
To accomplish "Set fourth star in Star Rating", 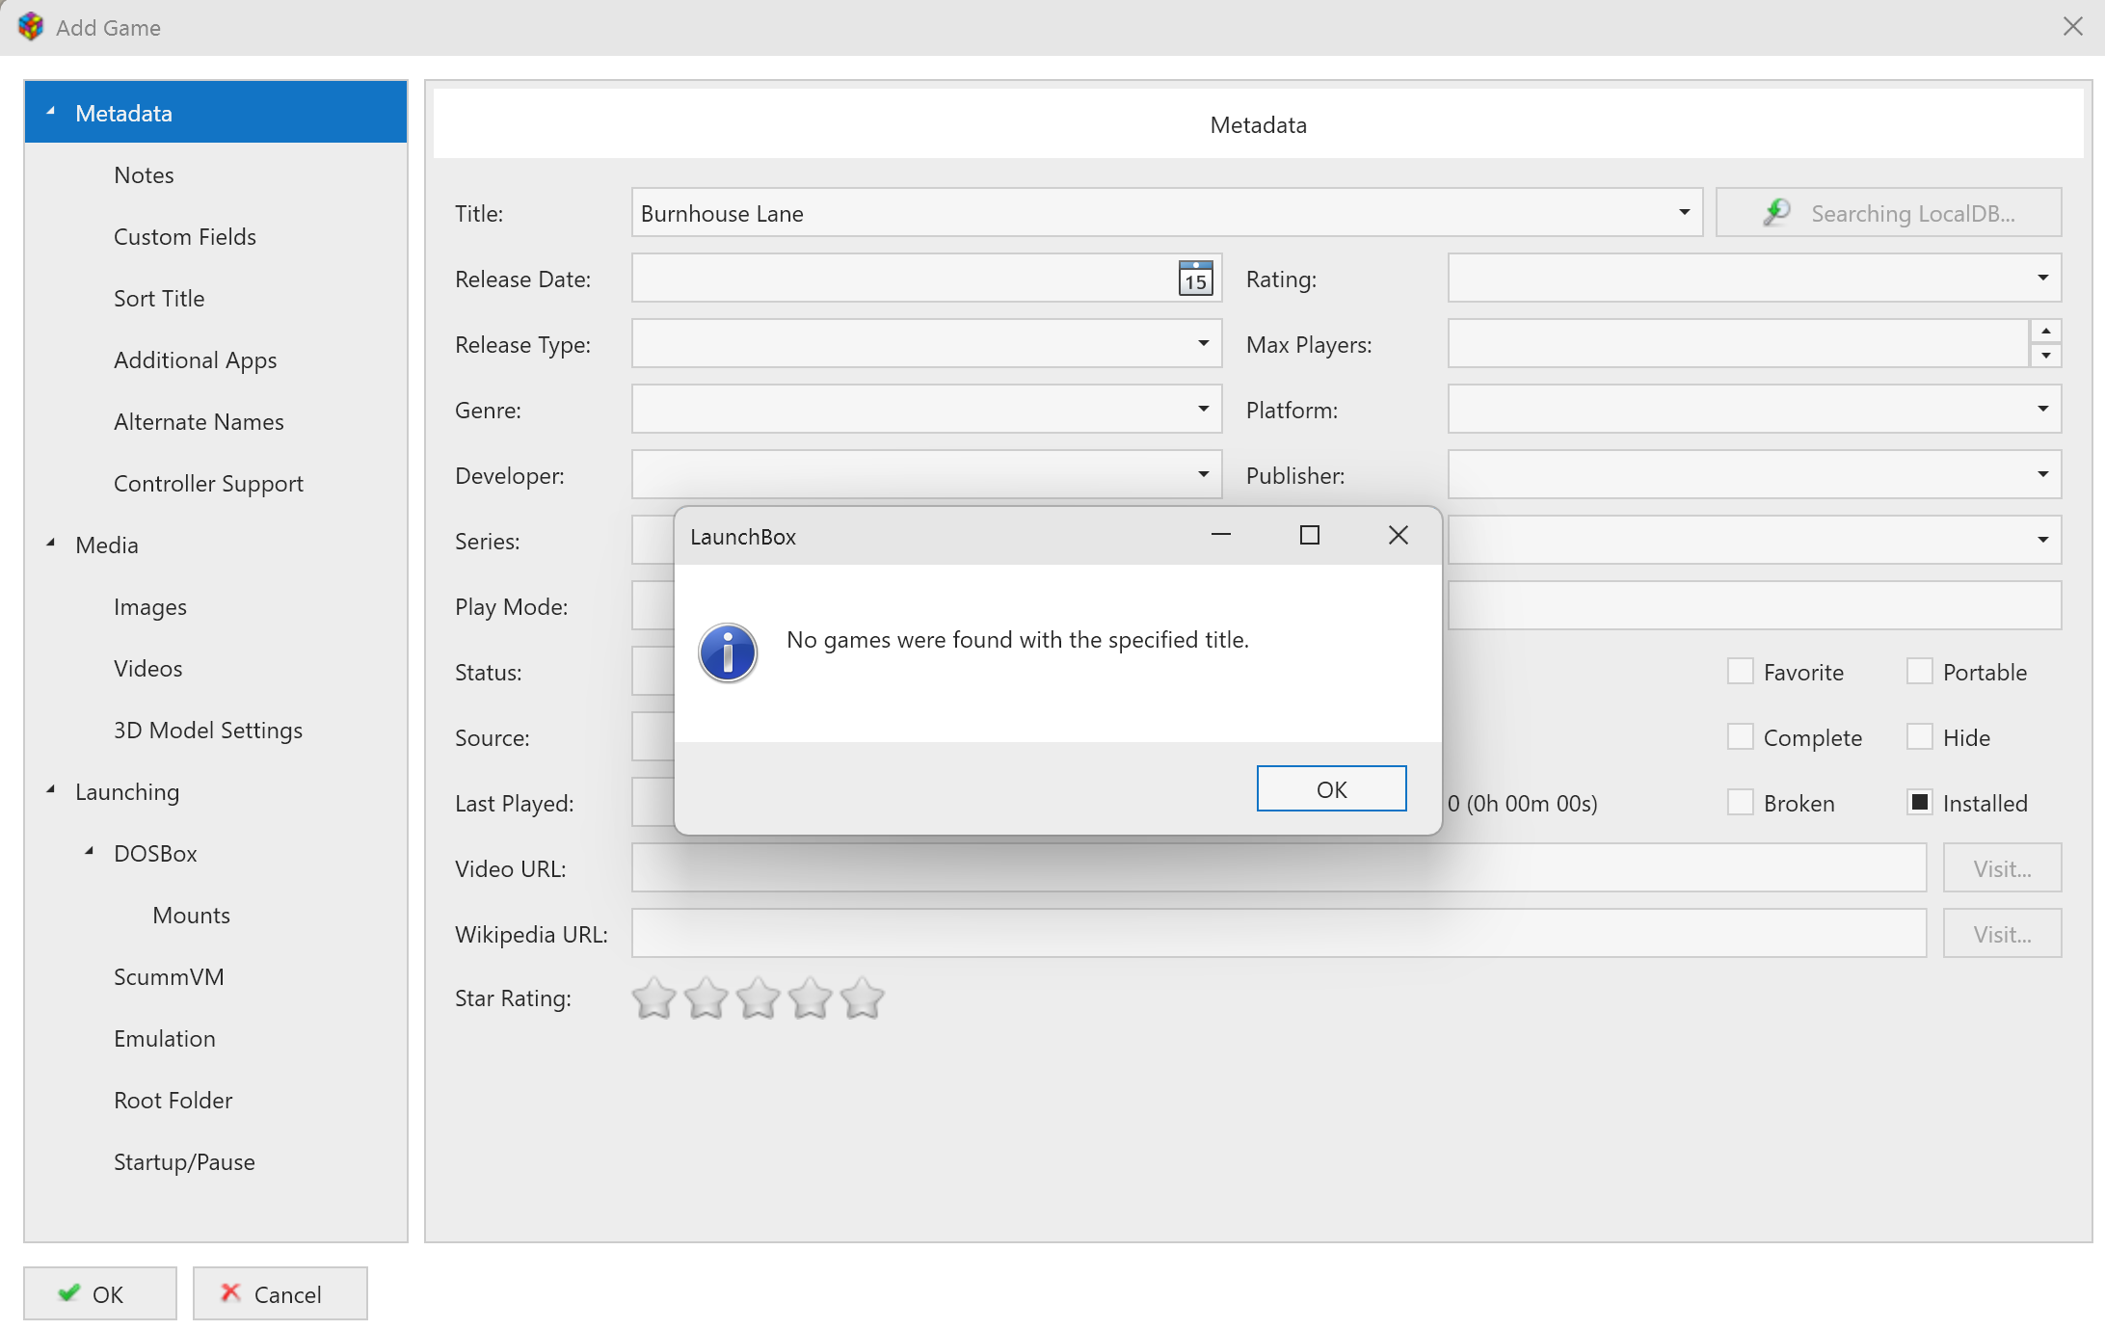I will coord(811,998).
